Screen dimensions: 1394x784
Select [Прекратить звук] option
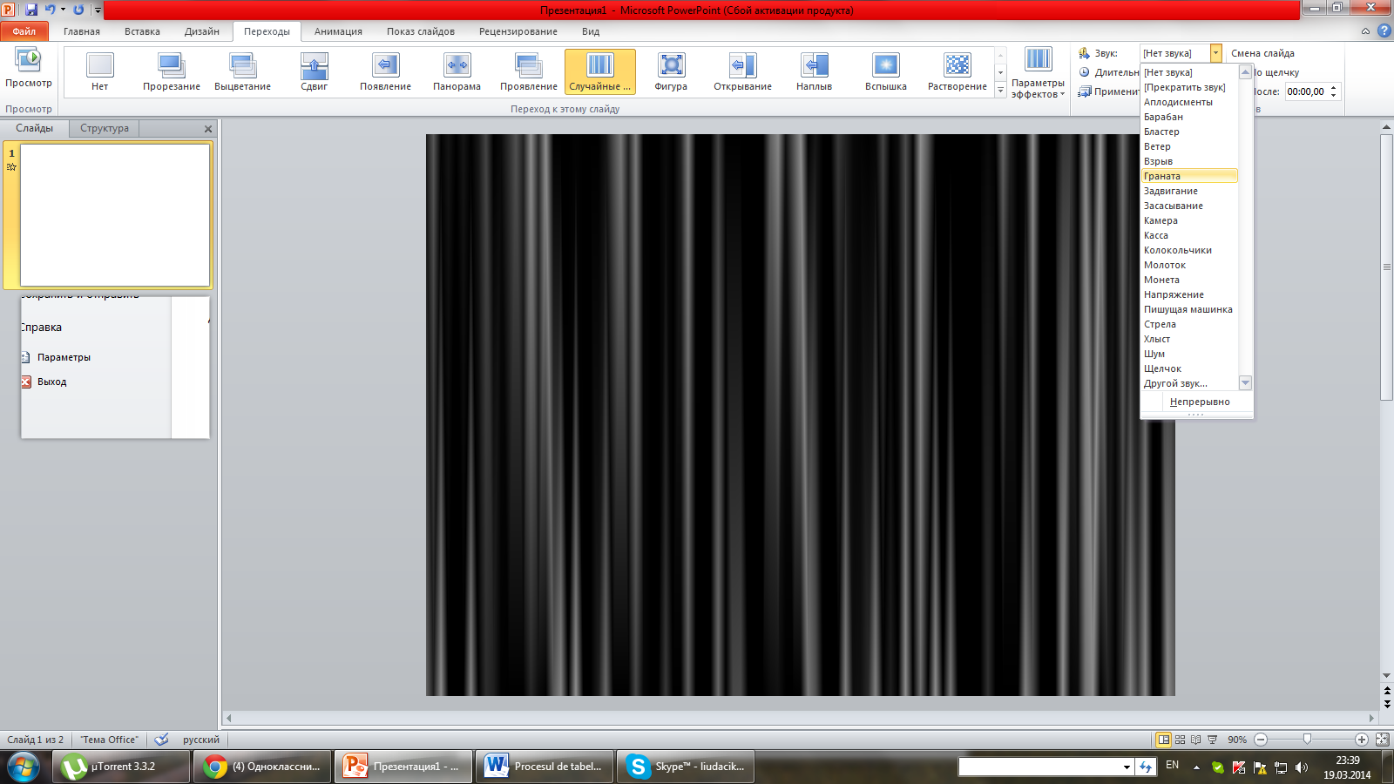tap(1189, 87)
